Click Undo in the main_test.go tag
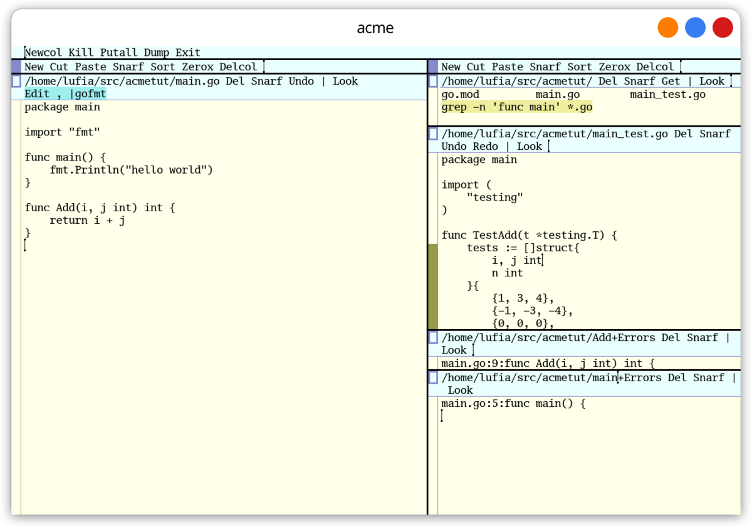Viewport: 752px width, 526px height. [454, 146]
